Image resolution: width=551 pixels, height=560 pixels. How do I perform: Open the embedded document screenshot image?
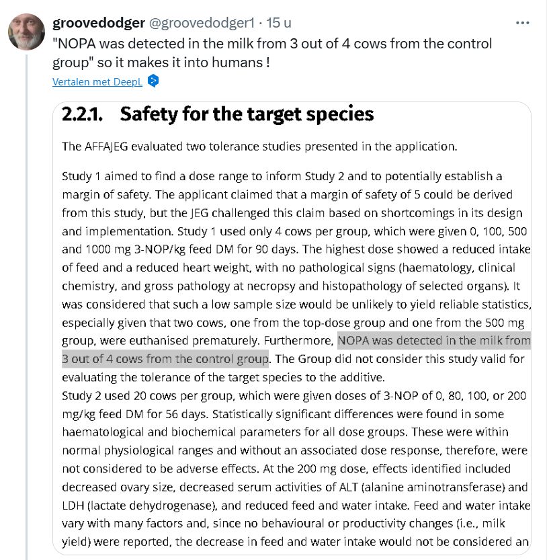(292, 328)
